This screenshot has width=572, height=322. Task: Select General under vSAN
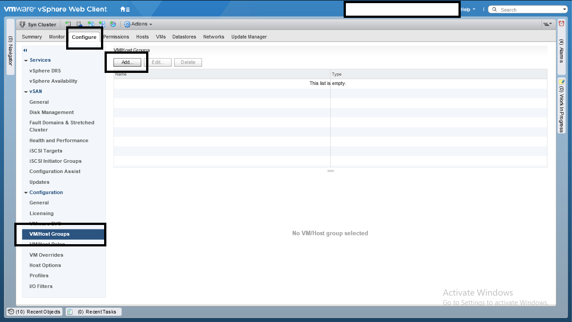(x=39, y=102)
